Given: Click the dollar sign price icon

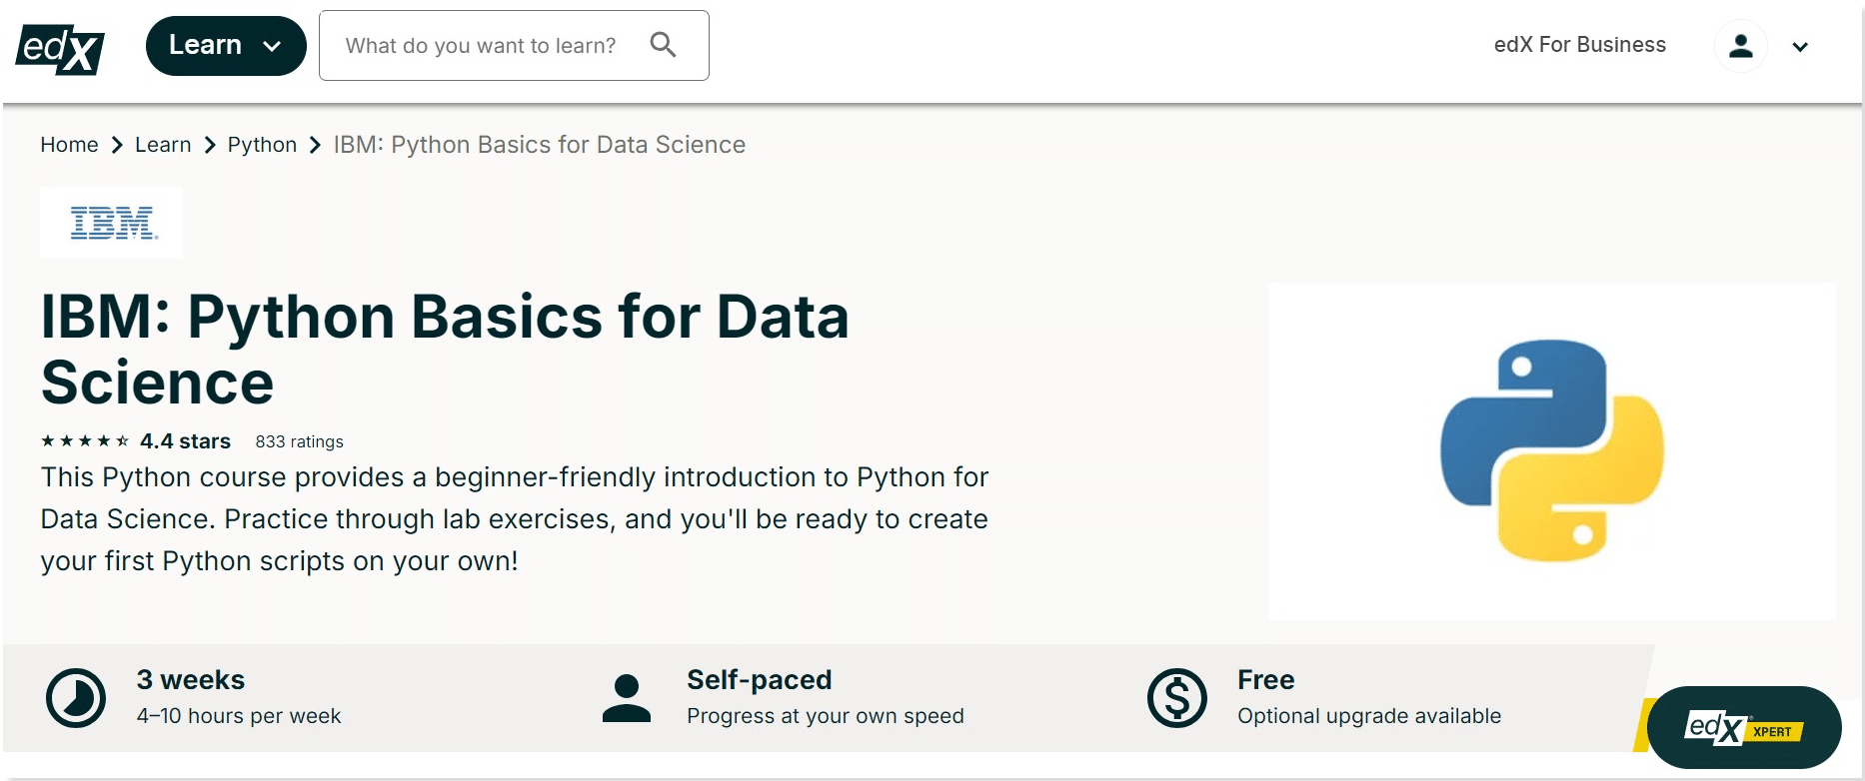Looking at the screenshot, I should 1177,698.
